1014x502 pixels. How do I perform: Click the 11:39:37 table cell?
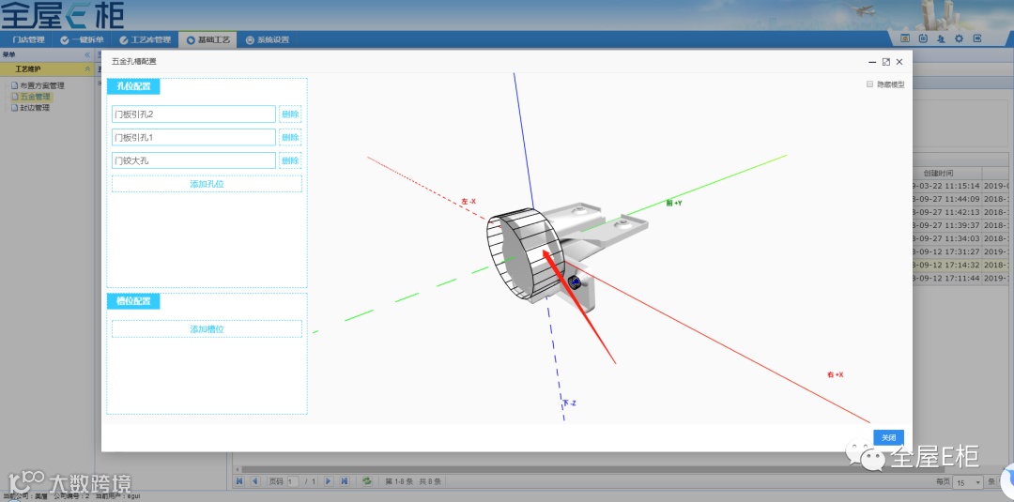click(947, 225)
